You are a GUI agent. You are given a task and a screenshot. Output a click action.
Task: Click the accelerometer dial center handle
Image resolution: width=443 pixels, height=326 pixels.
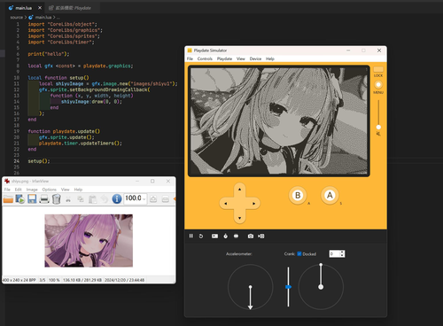coord(250,287)
